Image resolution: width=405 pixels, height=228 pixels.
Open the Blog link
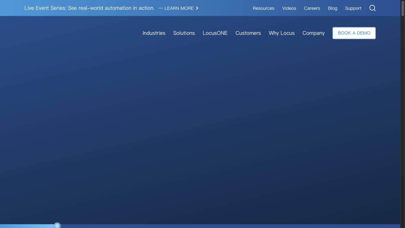[333, 8]
